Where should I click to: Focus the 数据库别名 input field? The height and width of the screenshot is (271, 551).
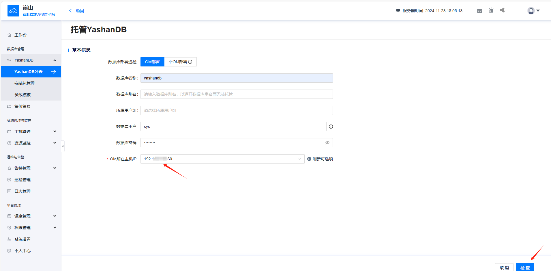[x=237, y=94]
